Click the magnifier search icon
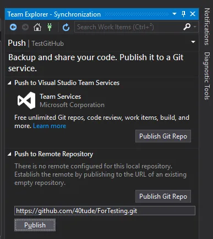Screen dimensions: 213x239 tap(187, 27)
